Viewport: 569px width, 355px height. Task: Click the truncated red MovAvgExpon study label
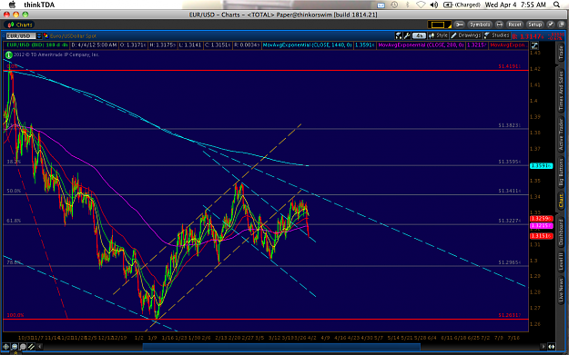(x=508, y=45)
